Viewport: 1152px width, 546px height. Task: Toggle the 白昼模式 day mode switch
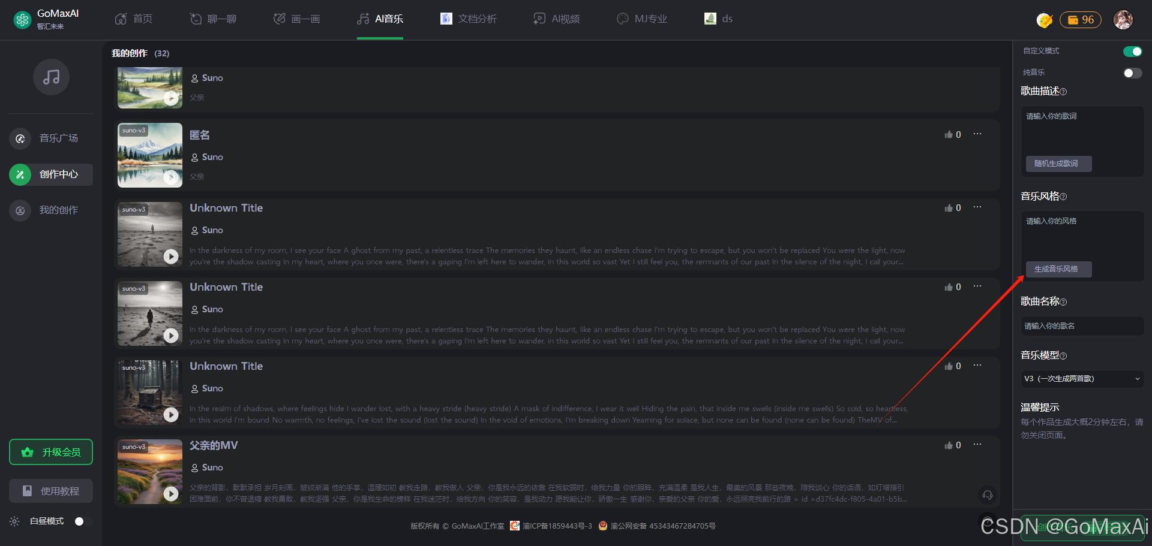tap(82, 521)
